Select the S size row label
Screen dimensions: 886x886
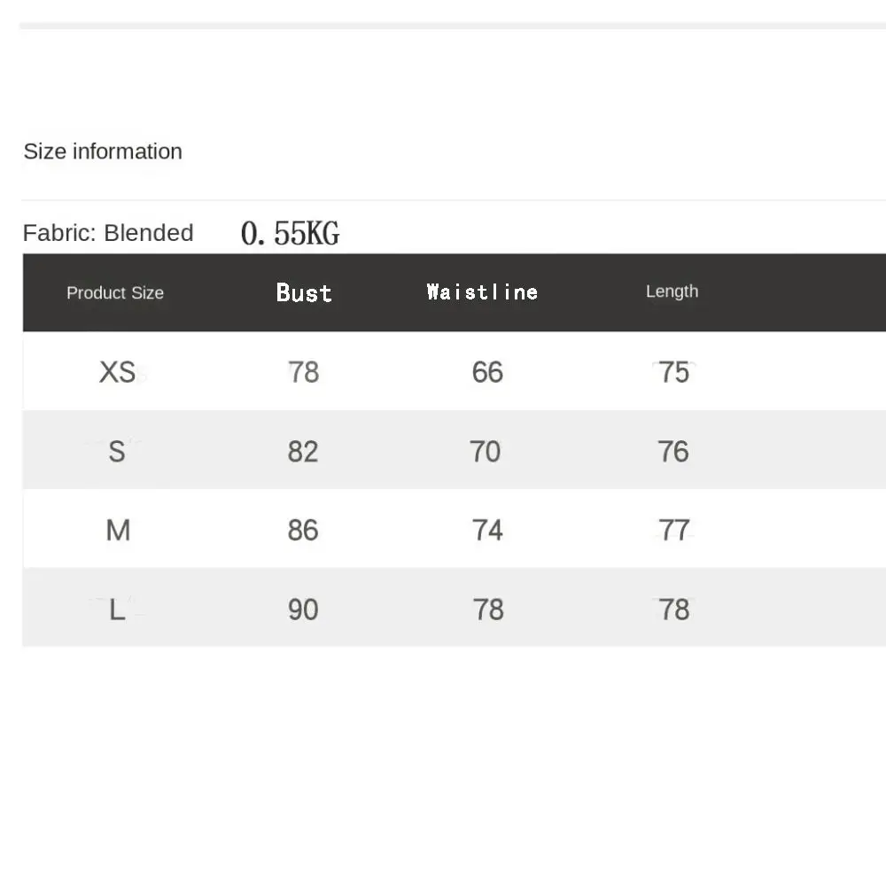[x=117, y=452]
